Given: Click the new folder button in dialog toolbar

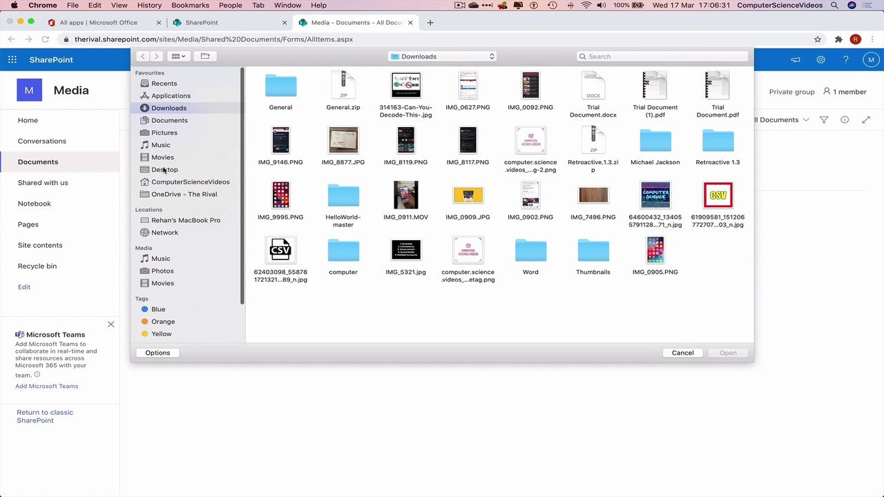Looking at the screenshot, I should 205,56.
